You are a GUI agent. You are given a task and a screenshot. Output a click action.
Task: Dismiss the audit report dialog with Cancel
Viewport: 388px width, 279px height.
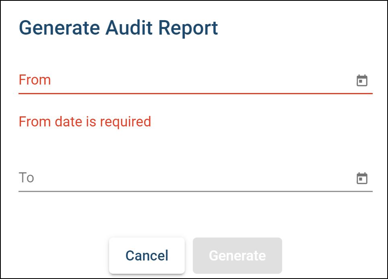point(147,256)
